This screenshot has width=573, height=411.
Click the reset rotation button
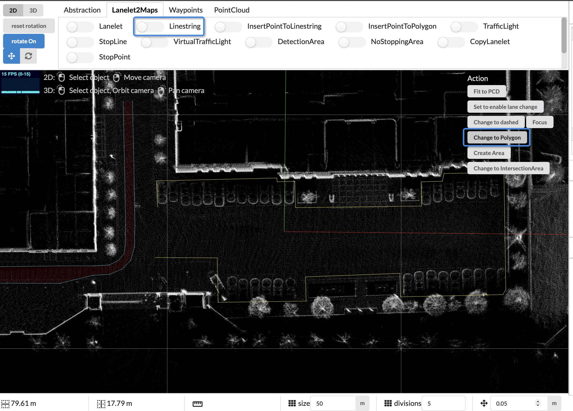pos(29,26)
